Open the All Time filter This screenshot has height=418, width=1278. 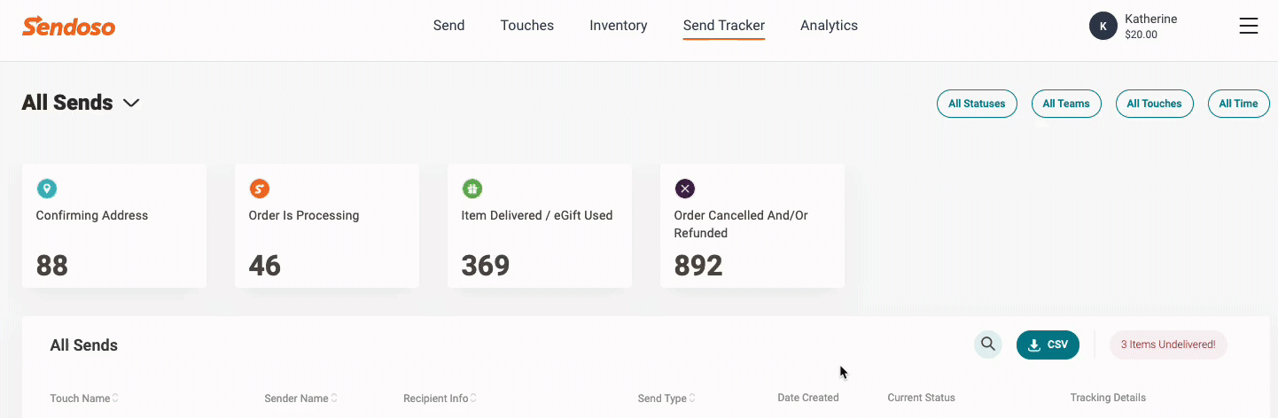coord(1238,104)
